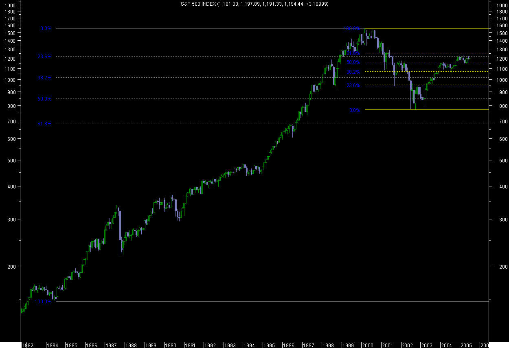Screen dimensions: 509x348
Task: Click the 1990 year label on time axis
Action: point(171,345)
